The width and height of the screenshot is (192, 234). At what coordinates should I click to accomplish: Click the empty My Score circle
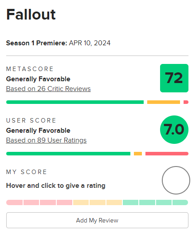[176, 180]
